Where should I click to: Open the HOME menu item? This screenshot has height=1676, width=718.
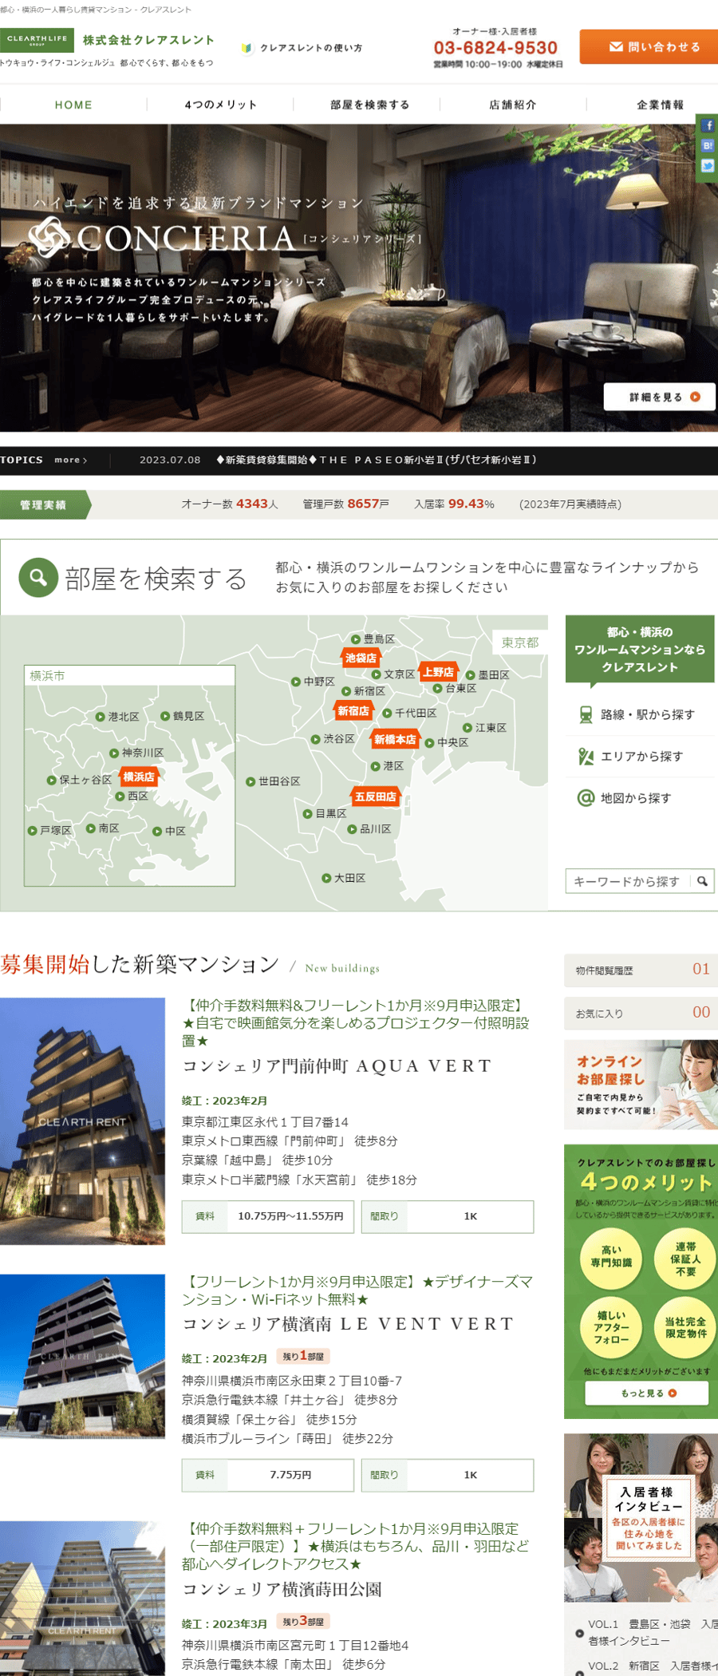click(73, 105)
